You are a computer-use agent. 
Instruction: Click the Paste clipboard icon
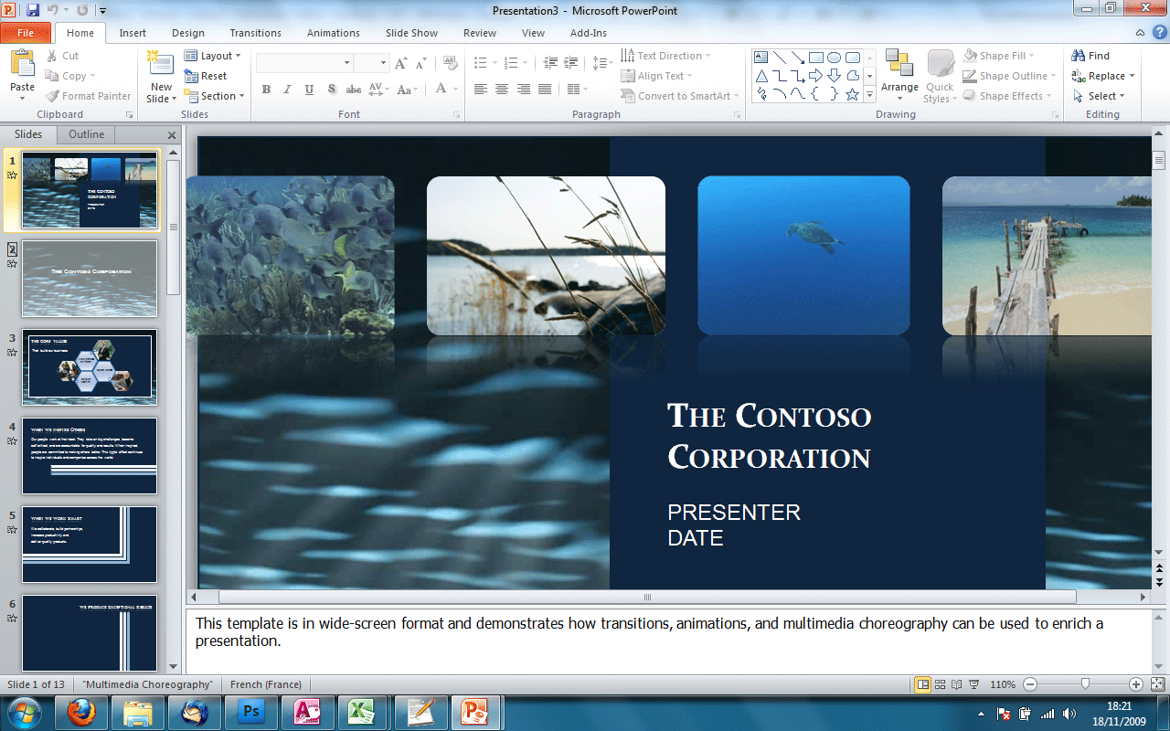coord(22,64)
